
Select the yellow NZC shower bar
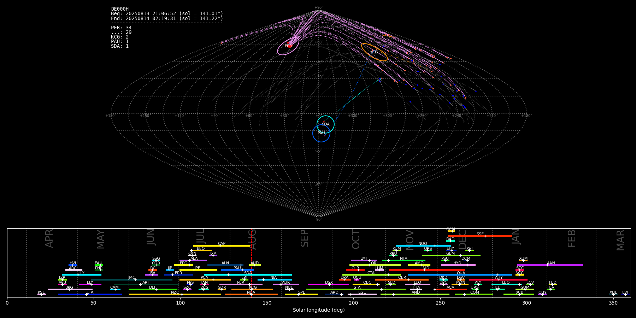pyautogui.click(x=175, y=294)
